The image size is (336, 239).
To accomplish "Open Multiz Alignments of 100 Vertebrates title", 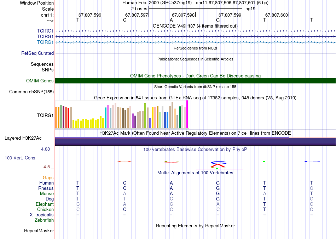I will click(195, 173).
